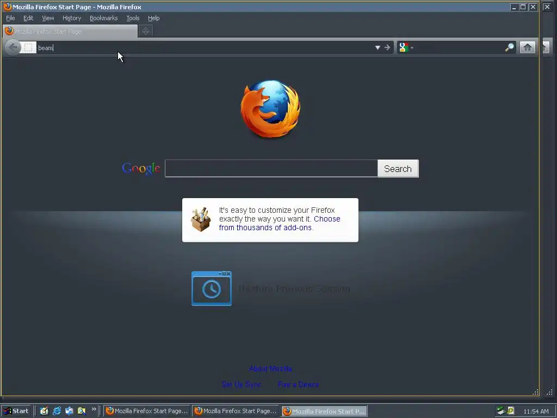Screen dimensions: 557x418
Task: Switch to second Firefox taskbar window
Action: tap(236, 411)
